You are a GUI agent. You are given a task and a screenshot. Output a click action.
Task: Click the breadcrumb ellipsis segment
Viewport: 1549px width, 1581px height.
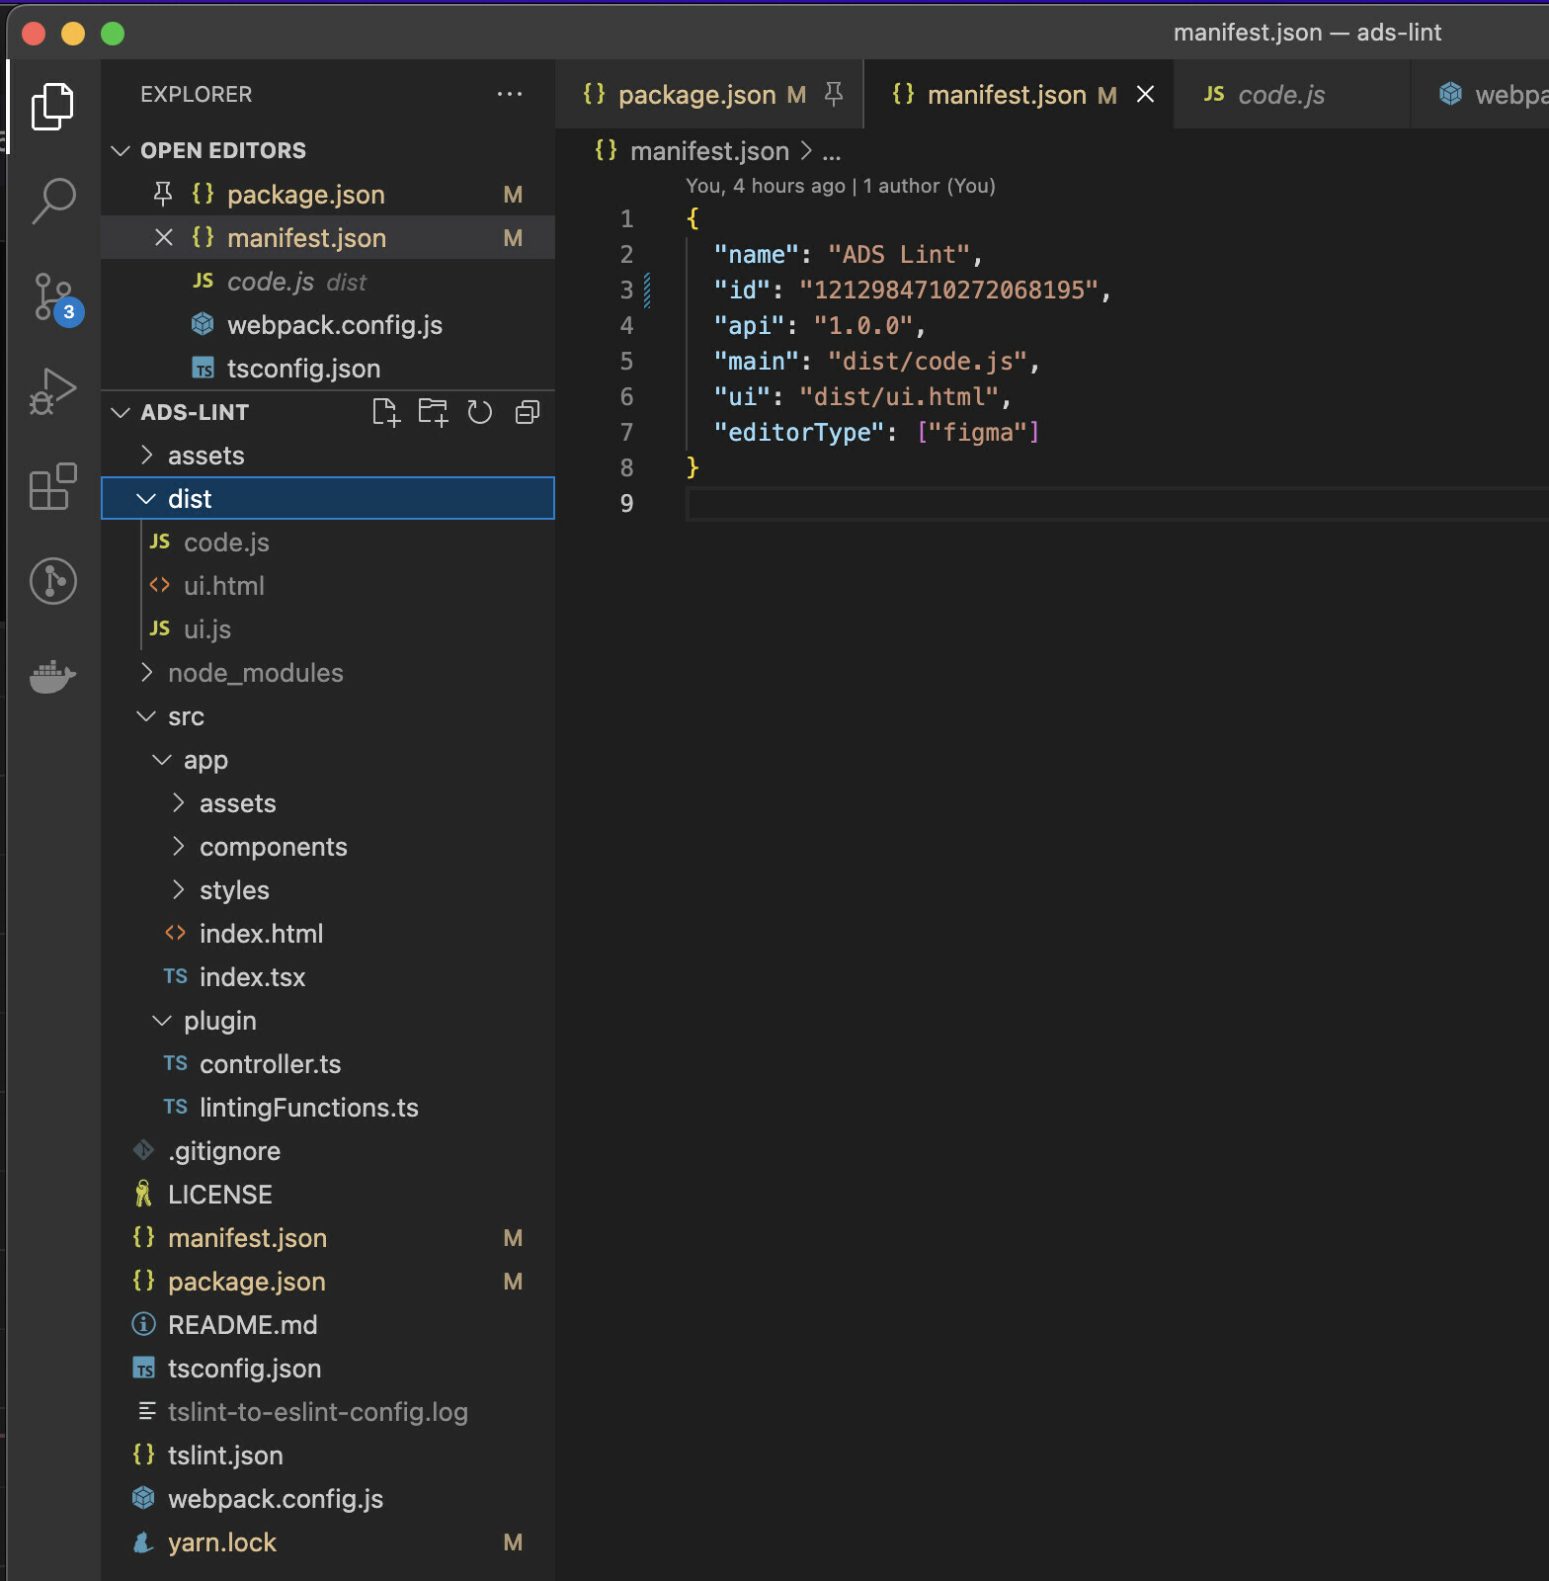click(832, 152)
